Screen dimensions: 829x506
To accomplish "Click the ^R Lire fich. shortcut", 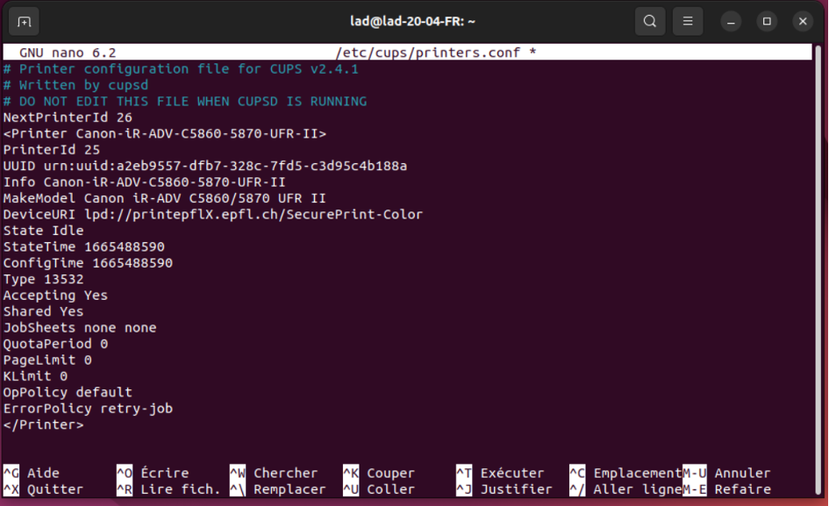I will 168,489.
